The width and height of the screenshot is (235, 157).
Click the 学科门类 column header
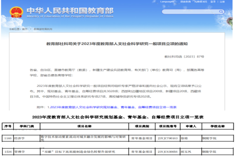tap(27, 126)
